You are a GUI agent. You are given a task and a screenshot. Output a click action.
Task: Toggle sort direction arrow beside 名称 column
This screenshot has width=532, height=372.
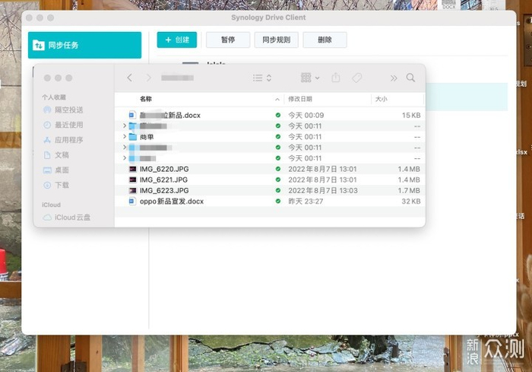pos(277,99)
